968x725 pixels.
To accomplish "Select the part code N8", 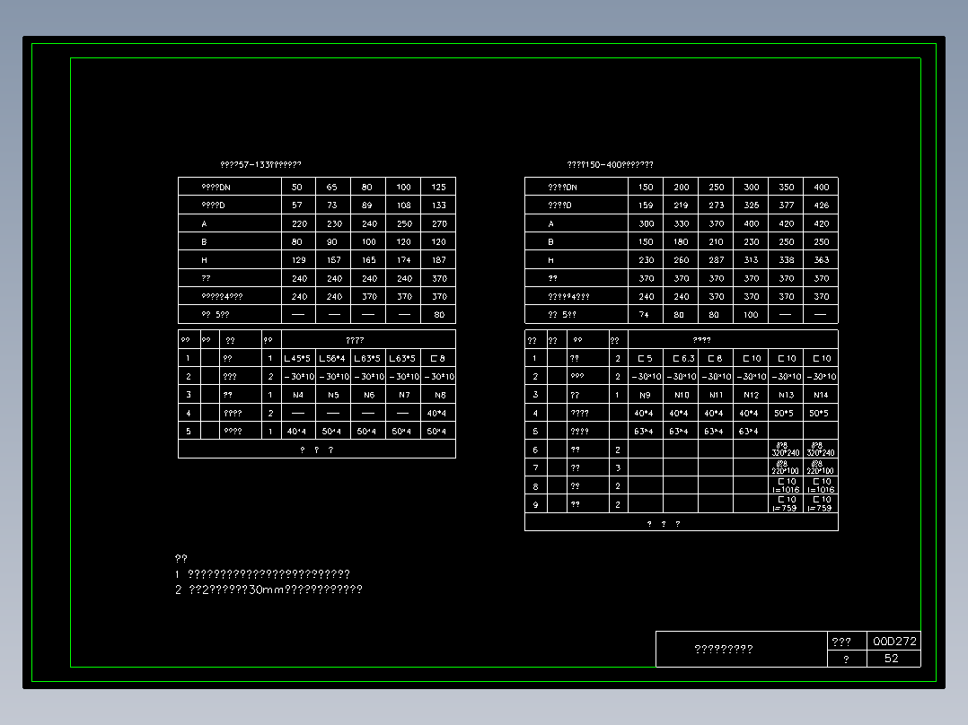I will (x=440, y=395).
